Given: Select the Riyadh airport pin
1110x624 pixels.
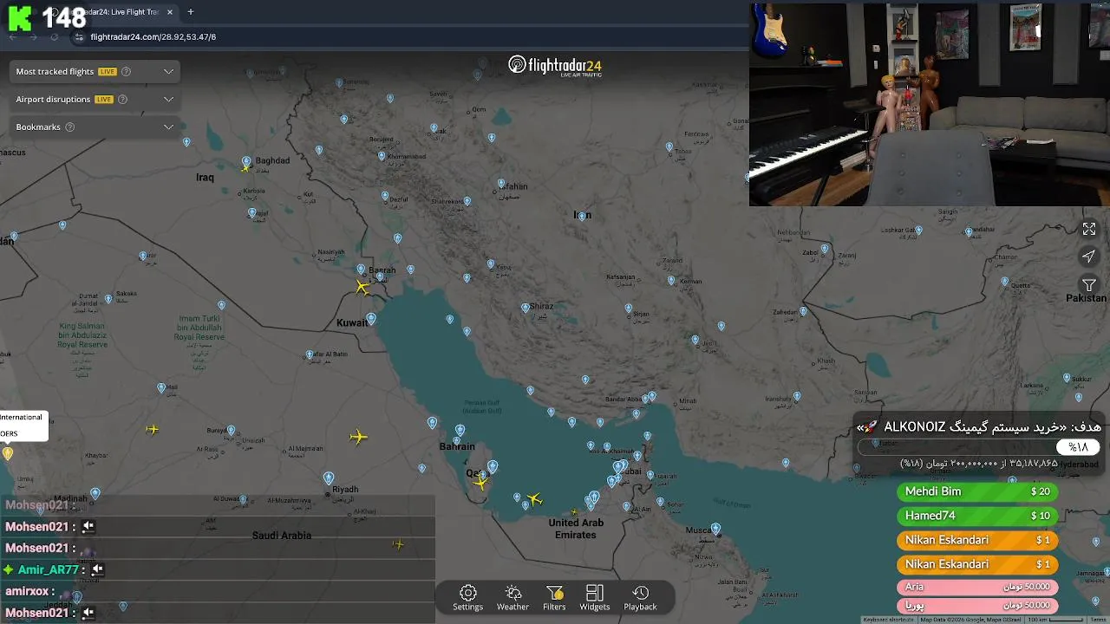Looking at the screenshot, I should 329,478.
